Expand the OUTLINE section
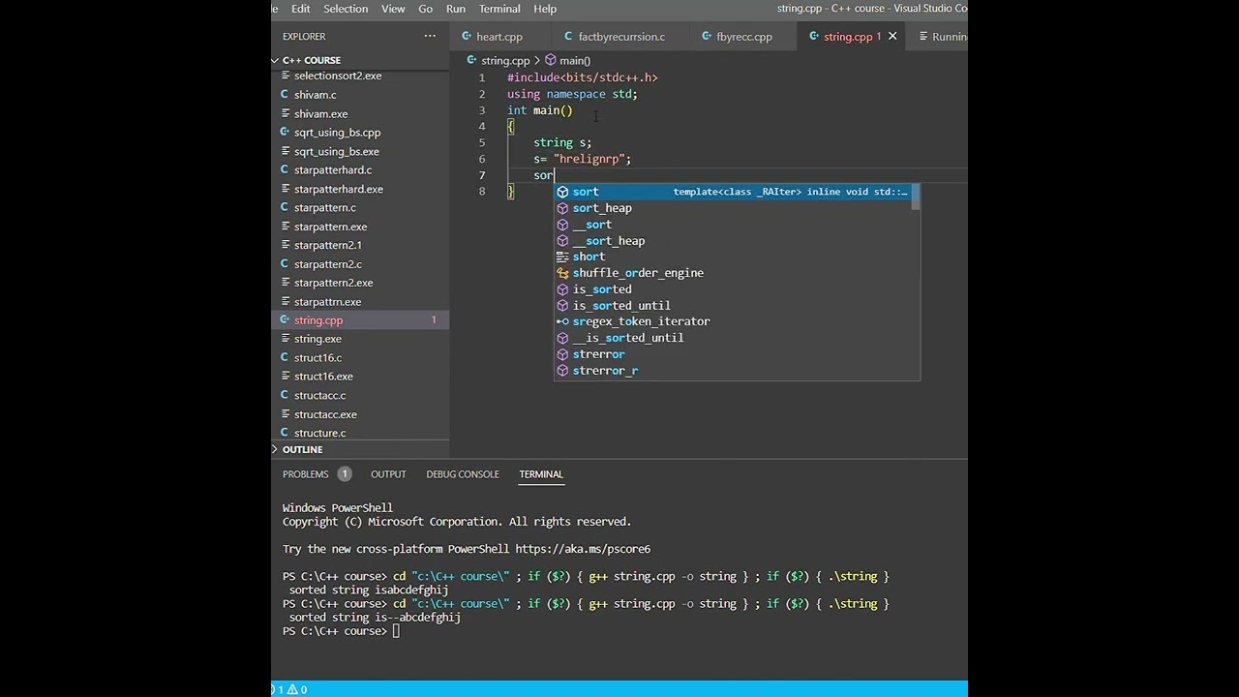1239x697 pixels. [302, 449]
